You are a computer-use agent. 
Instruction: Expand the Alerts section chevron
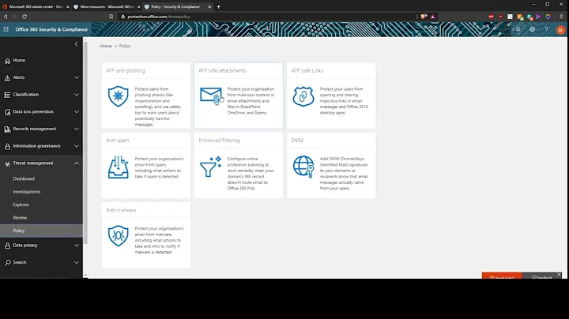pyautogui.click(x=76, y=77)
